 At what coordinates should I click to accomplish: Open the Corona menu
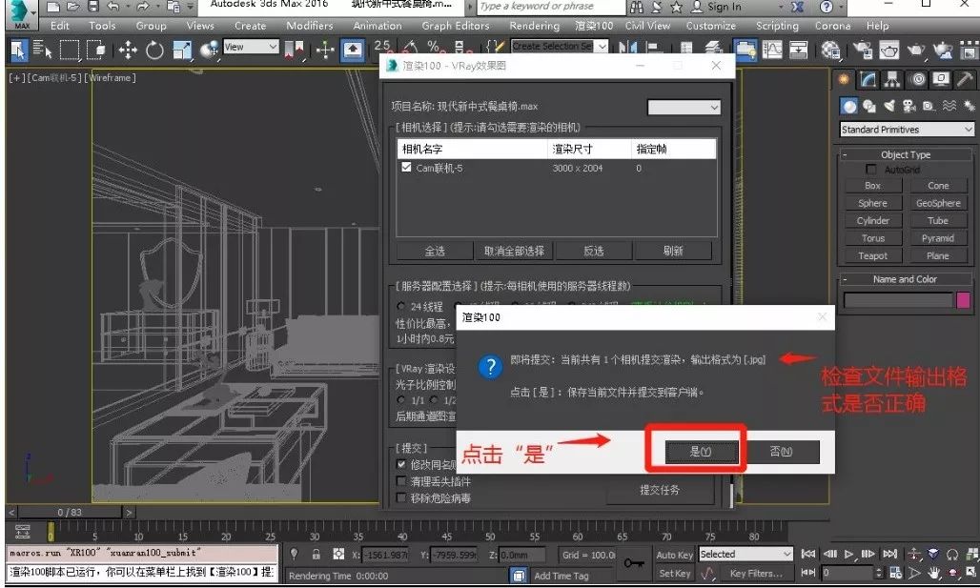tap(832, 26)
